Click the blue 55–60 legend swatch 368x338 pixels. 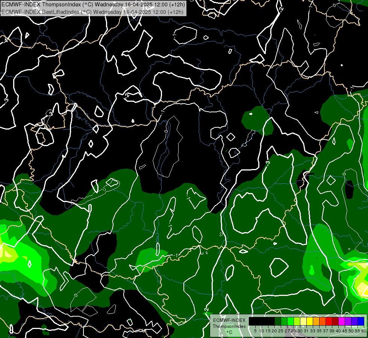361,321
